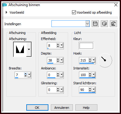
Task: Increase Intensiteit with the up arrow
Action: click(x=90, y=74)
